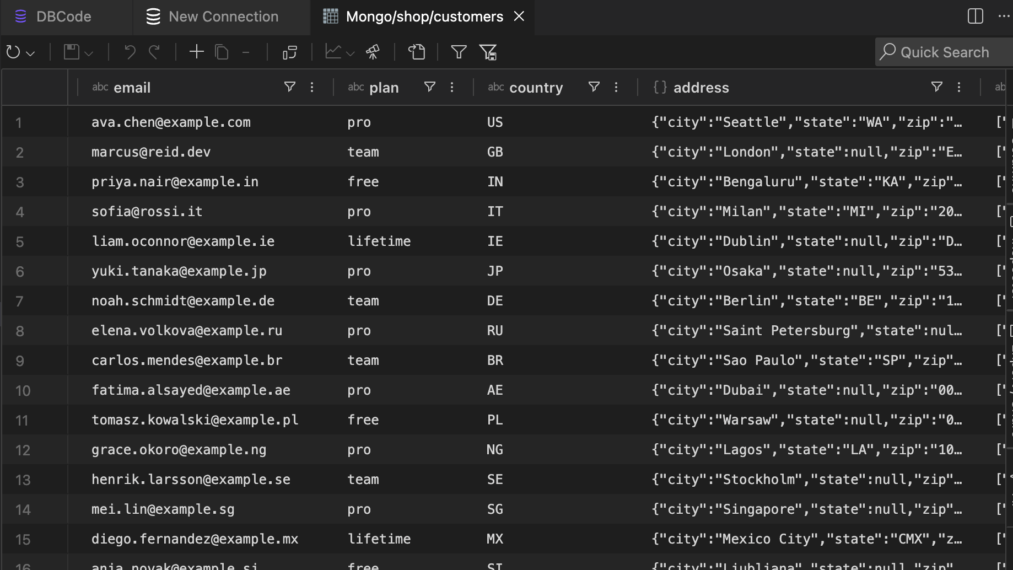Click the chart line graph icon

coord(333,52)
